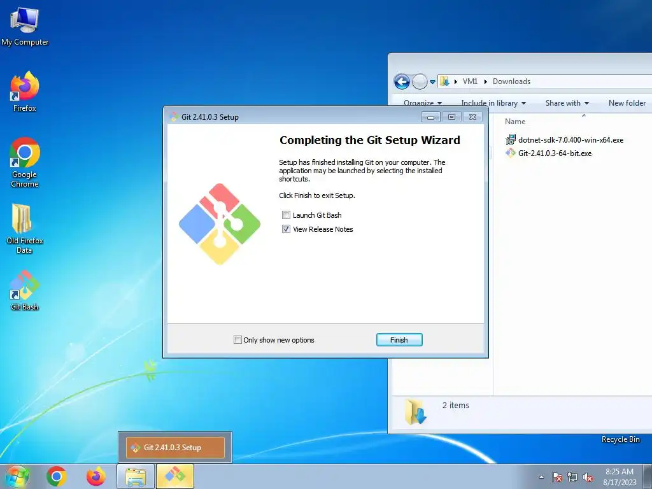Select the Firefox desktop shortcut
The width and height of the screenshot is (652, 489).
pos(25,92)
